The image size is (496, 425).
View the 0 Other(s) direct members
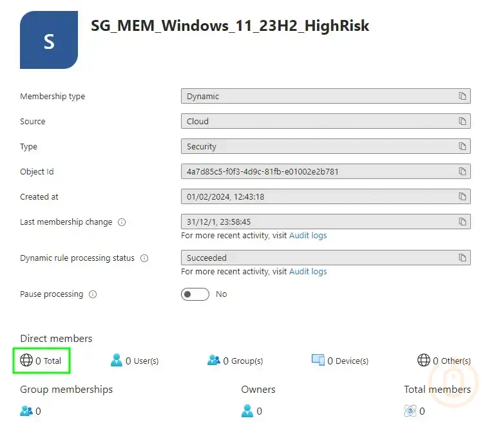tap(444, 361)
